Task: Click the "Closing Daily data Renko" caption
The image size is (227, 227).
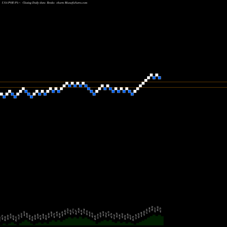Action: click(39, 3)
